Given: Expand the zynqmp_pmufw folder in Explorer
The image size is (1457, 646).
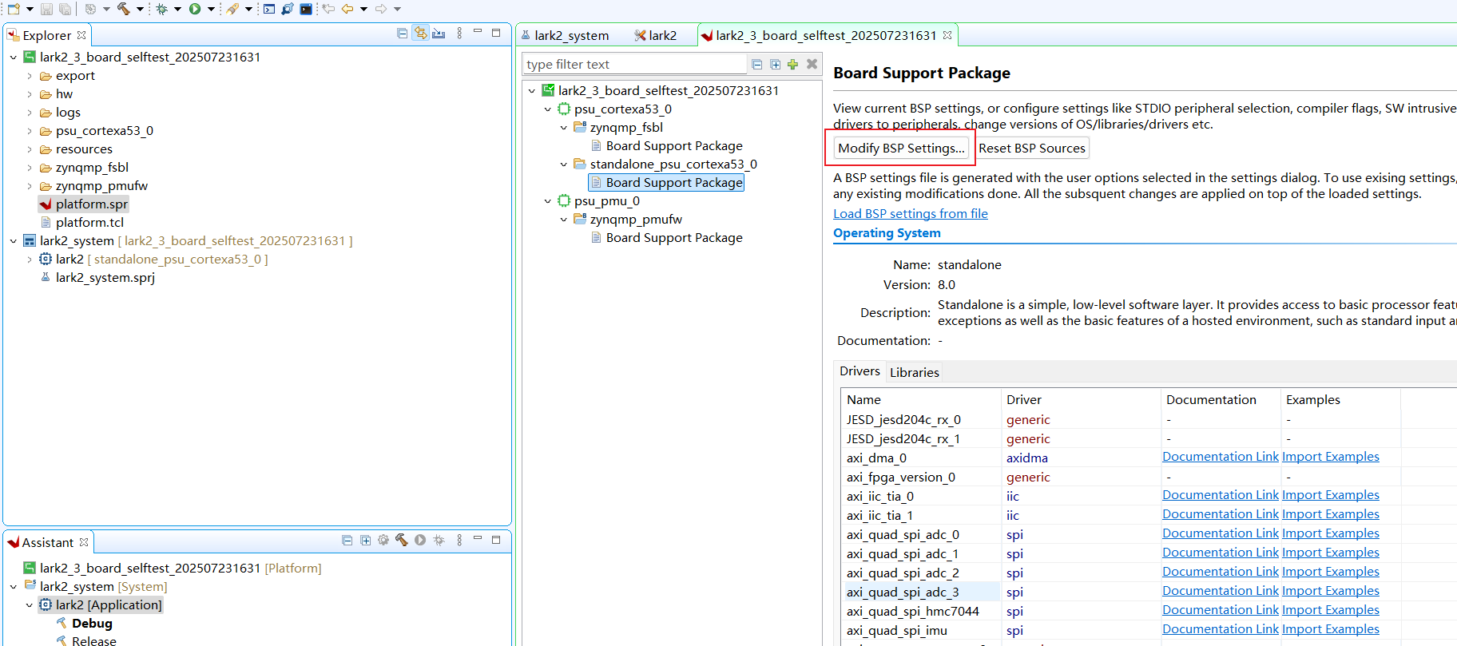Looking at the screenshot, I should tap(30, 186).
